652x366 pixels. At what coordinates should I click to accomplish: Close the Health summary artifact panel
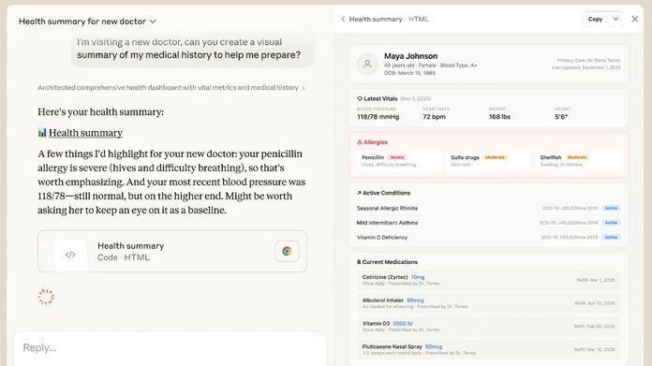(634, 19)
